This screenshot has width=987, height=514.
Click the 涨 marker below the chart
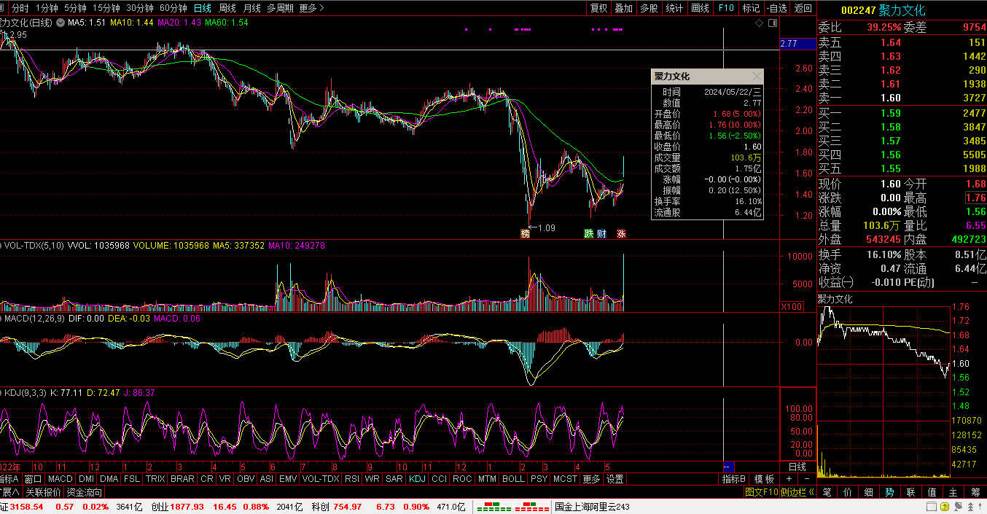point(621,234)
